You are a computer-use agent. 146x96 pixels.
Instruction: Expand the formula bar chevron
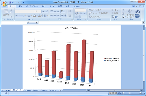pos(144,23)
